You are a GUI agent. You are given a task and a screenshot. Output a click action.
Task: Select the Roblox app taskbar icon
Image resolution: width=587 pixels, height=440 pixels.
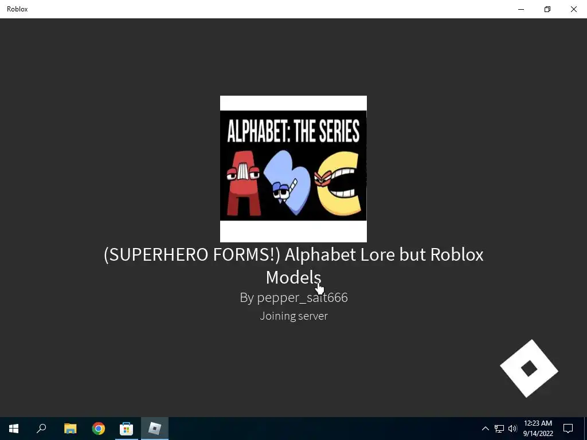click(155, 429)
